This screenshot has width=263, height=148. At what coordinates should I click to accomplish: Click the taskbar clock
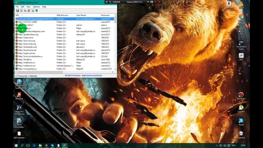tap(243, 146)
